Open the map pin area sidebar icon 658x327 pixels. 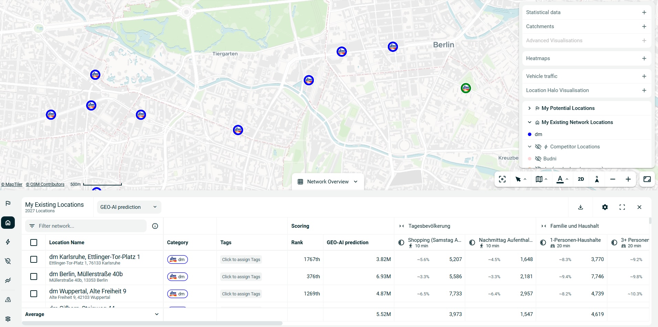[x=8, y=300]
